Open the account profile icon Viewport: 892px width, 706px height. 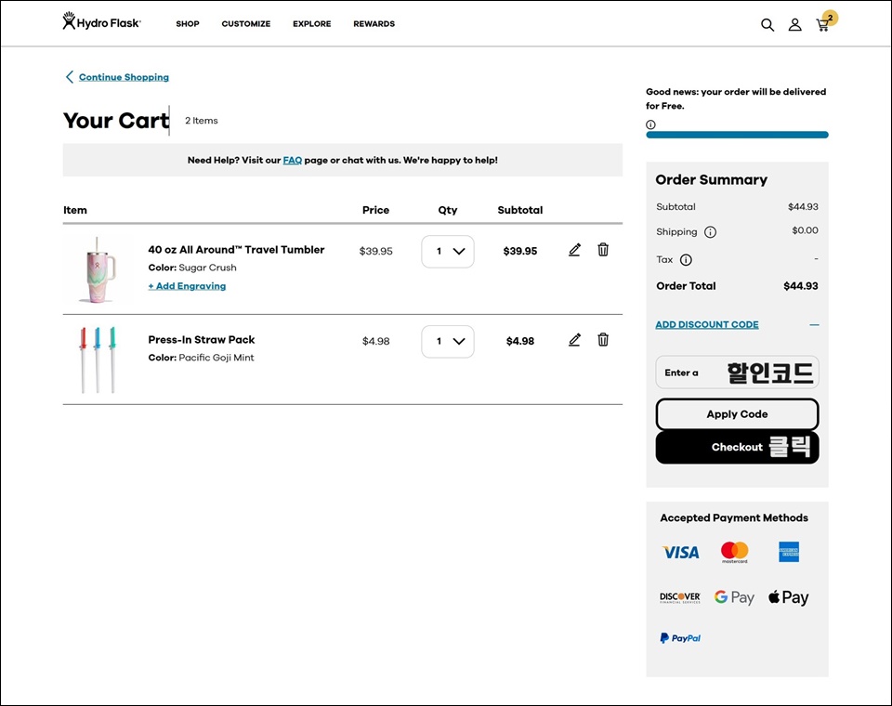[x=794, y=24]
